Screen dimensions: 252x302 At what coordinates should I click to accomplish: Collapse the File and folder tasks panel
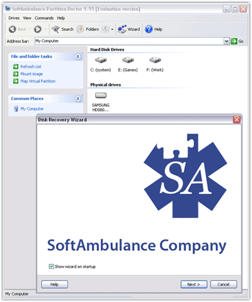pyautogui.click(x=78, y=57)
